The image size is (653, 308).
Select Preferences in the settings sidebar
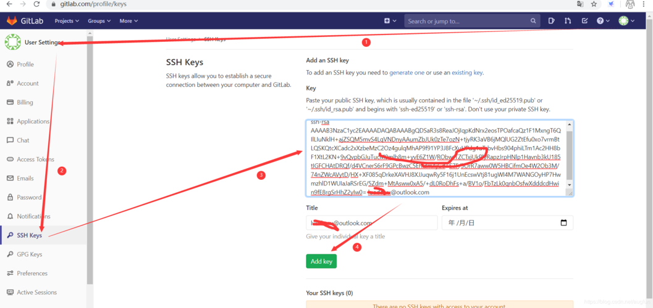(32, 274)
